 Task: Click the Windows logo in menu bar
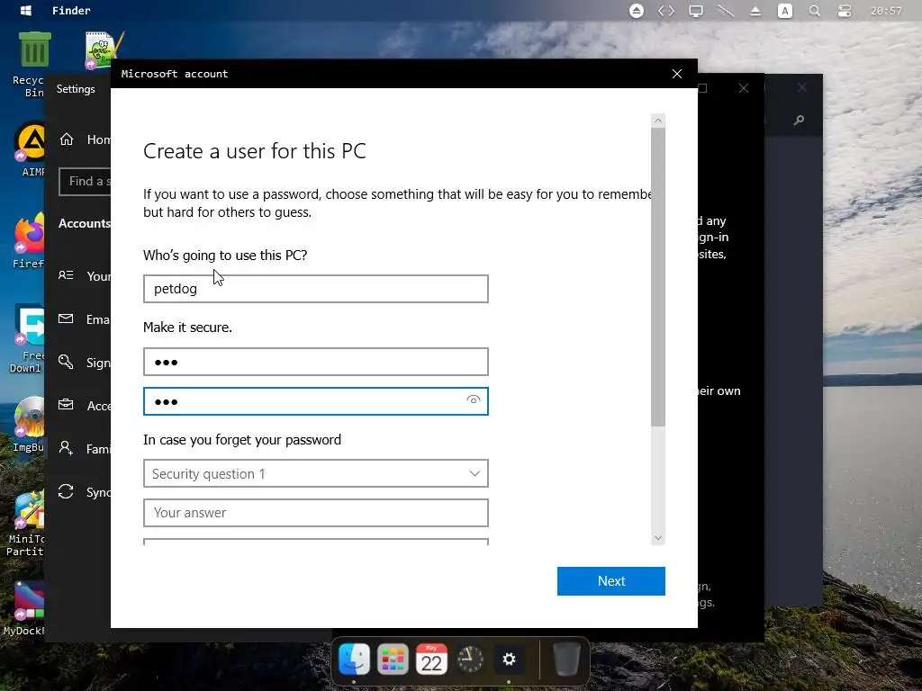coord(26,11)
